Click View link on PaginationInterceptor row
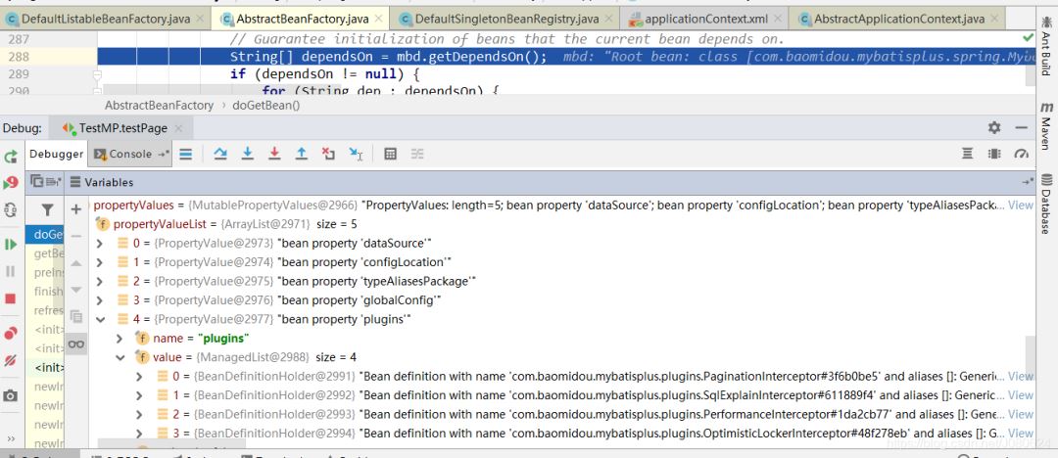 [1020, 376]
